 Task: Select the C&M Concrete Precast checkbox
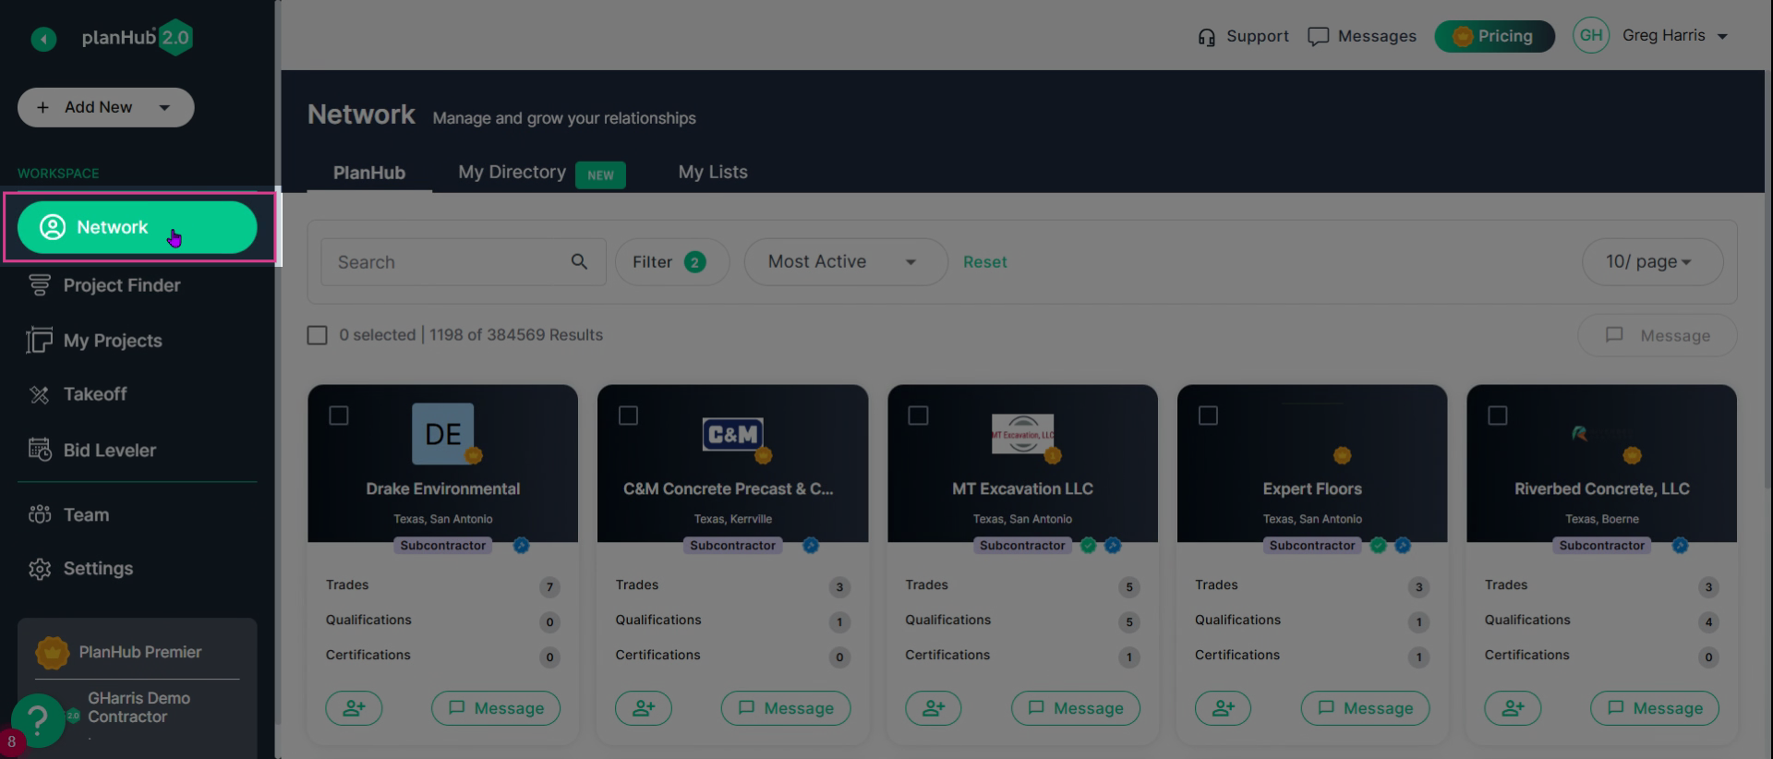pyautogui.click(x=629, y=416)
